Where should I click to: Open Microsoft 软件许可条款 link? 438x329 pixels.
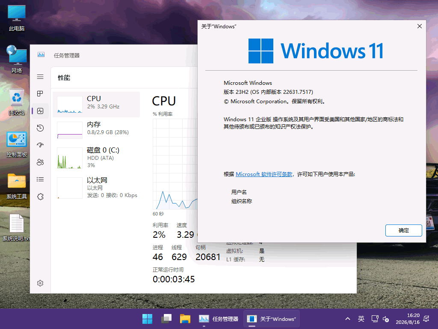pos(264,174)
